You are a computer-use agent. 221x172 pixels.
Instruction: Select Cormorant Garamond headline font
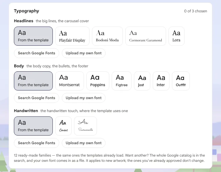click(x=146, y=36)
